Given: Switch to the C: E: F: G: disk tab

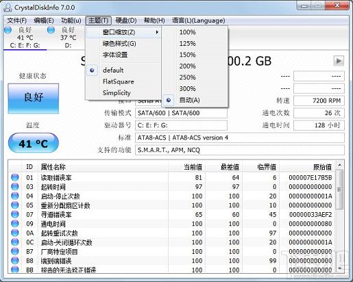Looking at the screenshot, I should pyautogui.click(x=25, y=38).
